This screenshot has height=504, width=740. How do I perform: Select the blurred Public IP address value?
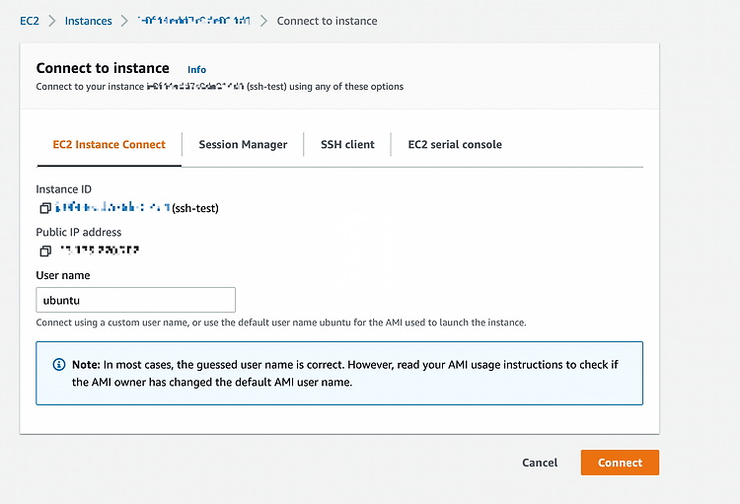[x=100, y=251]
